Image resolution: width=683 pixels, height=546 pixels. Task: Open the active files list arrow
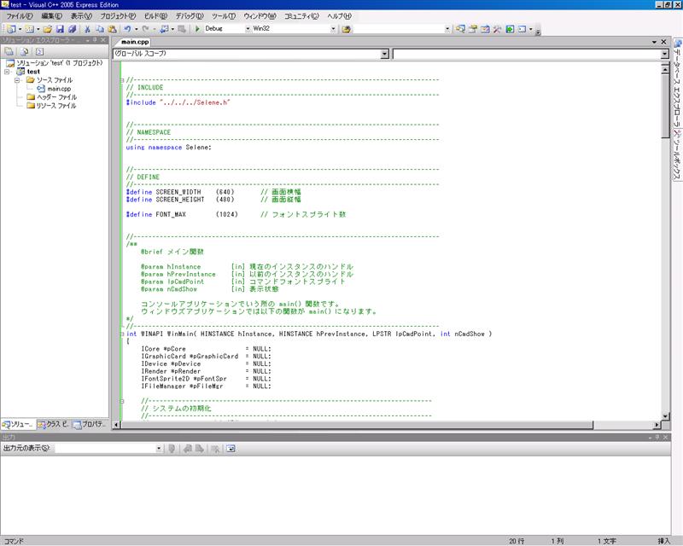(654, 42)
